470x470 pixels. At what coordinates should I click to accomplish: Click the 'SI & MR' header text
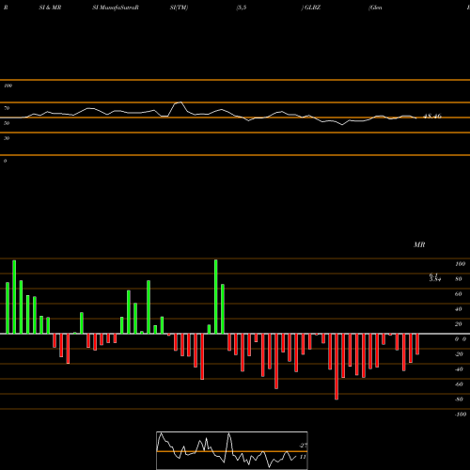point(50,8)
